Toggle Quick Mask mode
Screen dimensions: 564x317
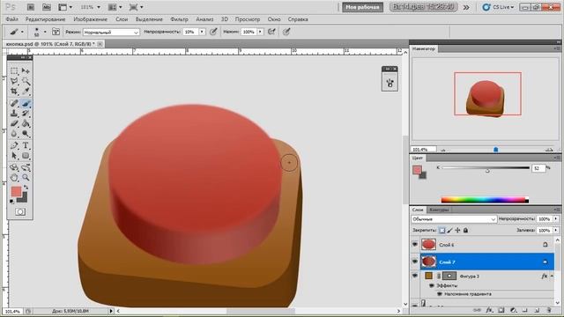(20, 211)
